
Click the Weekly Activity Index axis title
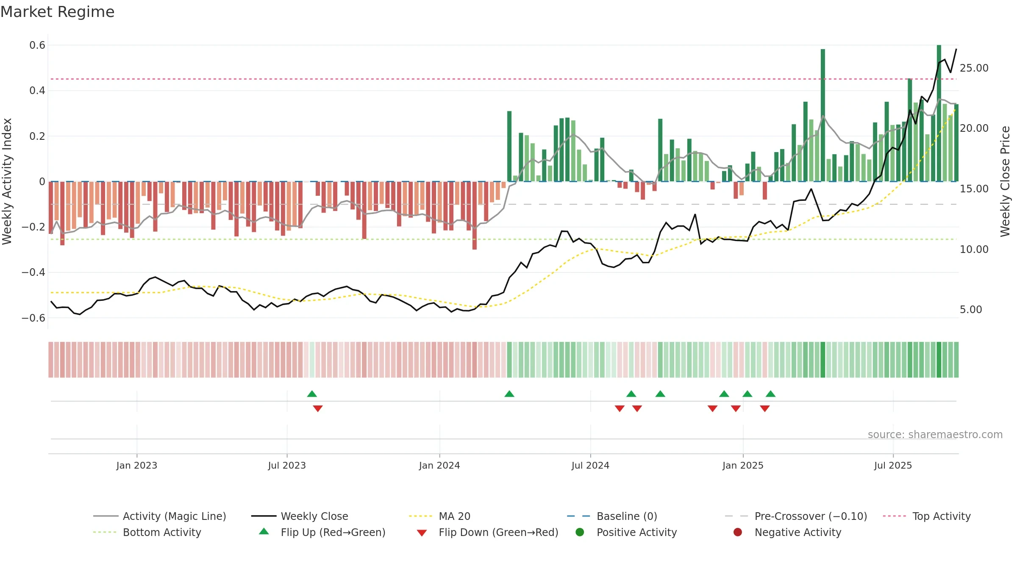point(7,181)
